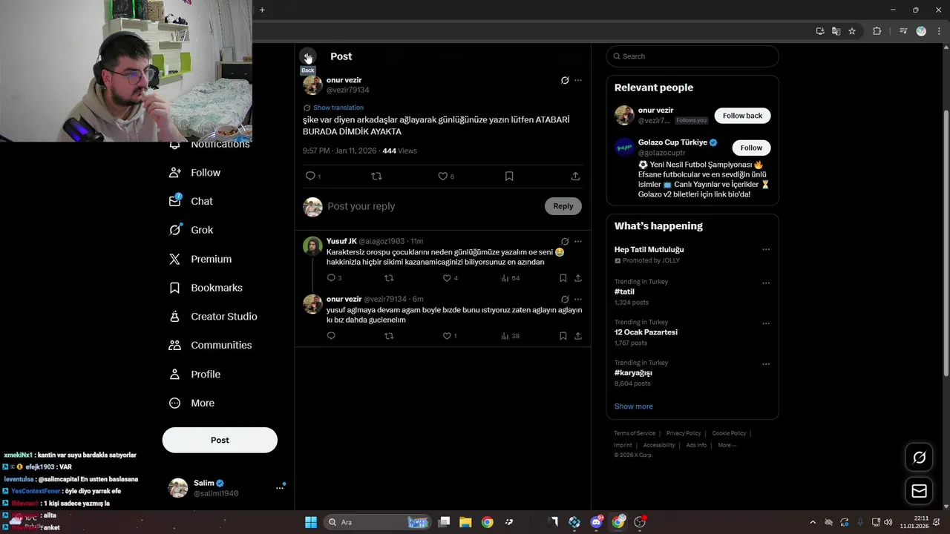Open Profile in the sidebar
Screen dimensions: 950x534
(195, 374)
